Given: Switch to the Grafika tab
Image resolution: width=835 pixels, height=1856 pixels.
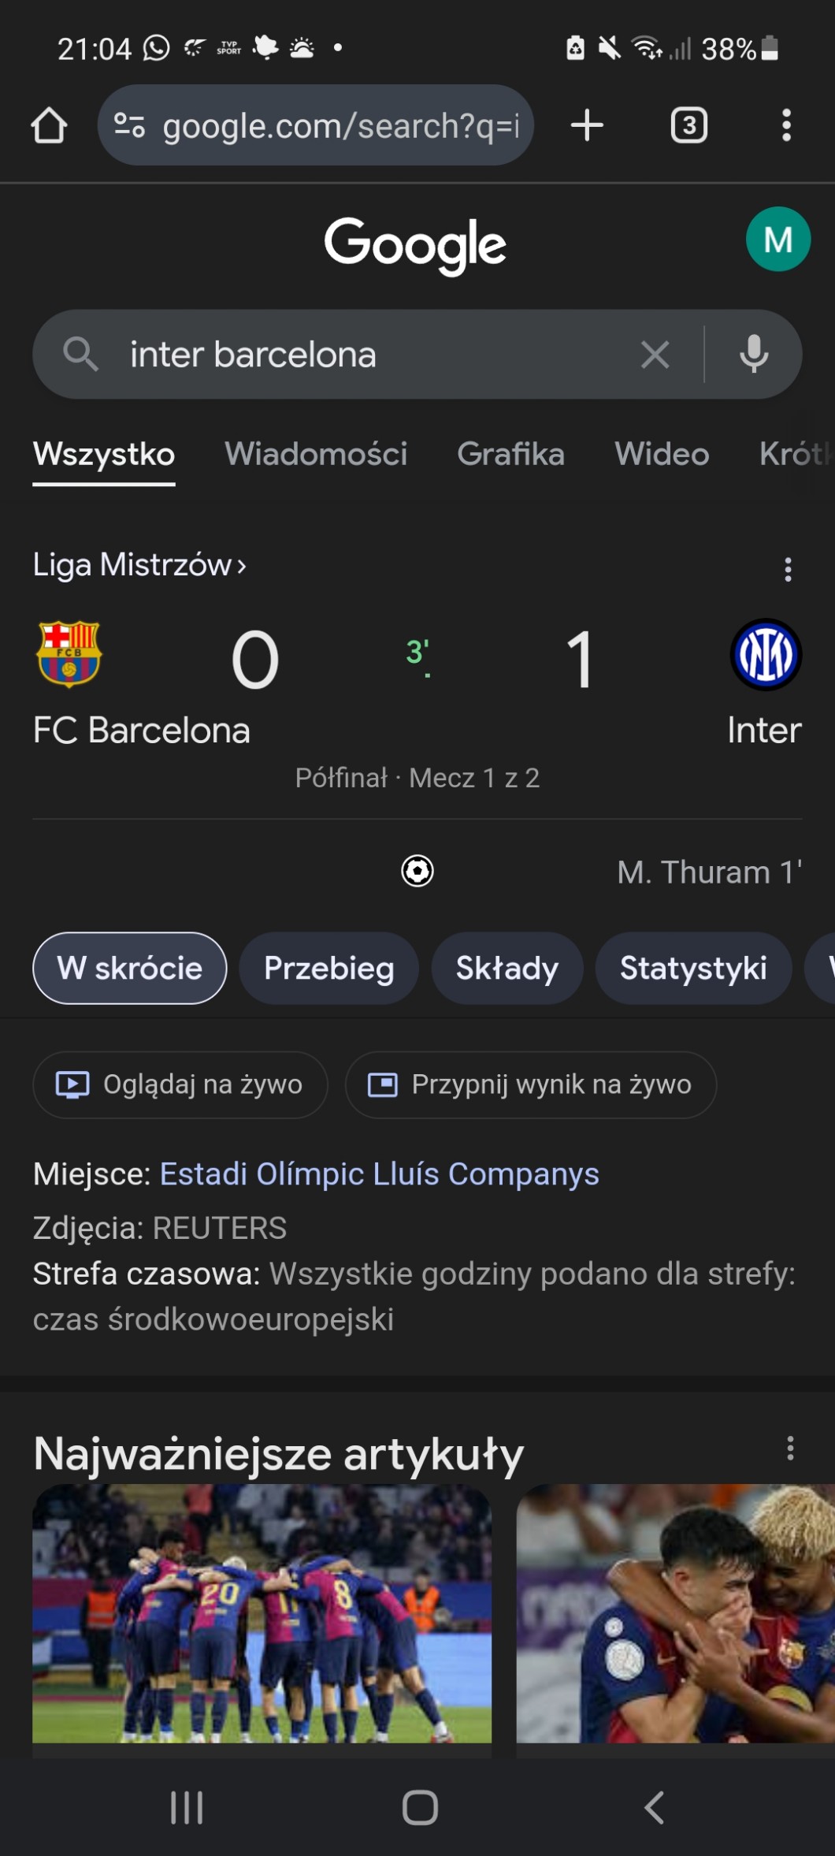Looking at the screenshot, I should click(510, 454).
